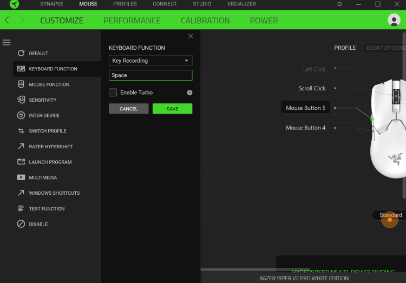Screen dimensions: 406x283
Task: Click the Space key input field
Action: coord(150,75)
